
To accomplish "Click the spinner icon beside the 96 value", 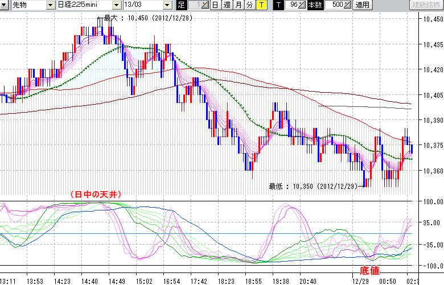I will (x=301, y=5).
